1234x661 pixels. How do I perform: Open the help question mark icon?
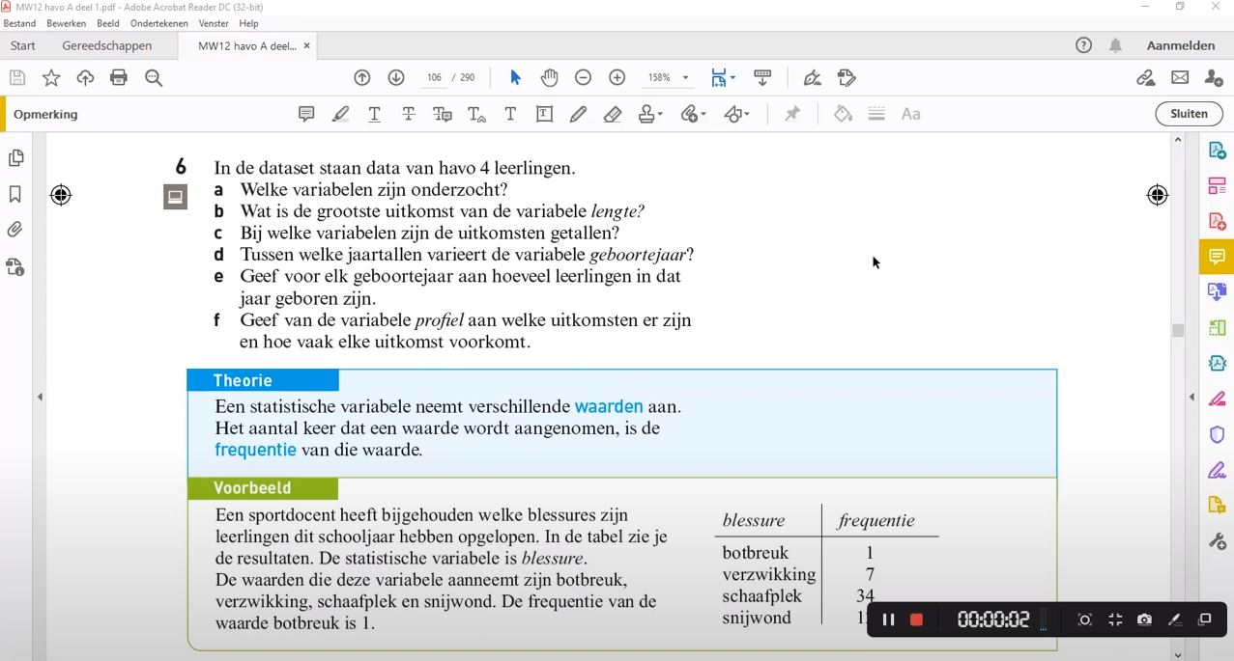(1083, 45)
